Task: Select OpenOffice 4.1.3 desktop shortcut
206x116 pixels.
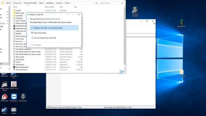Action: click(14, 76)
